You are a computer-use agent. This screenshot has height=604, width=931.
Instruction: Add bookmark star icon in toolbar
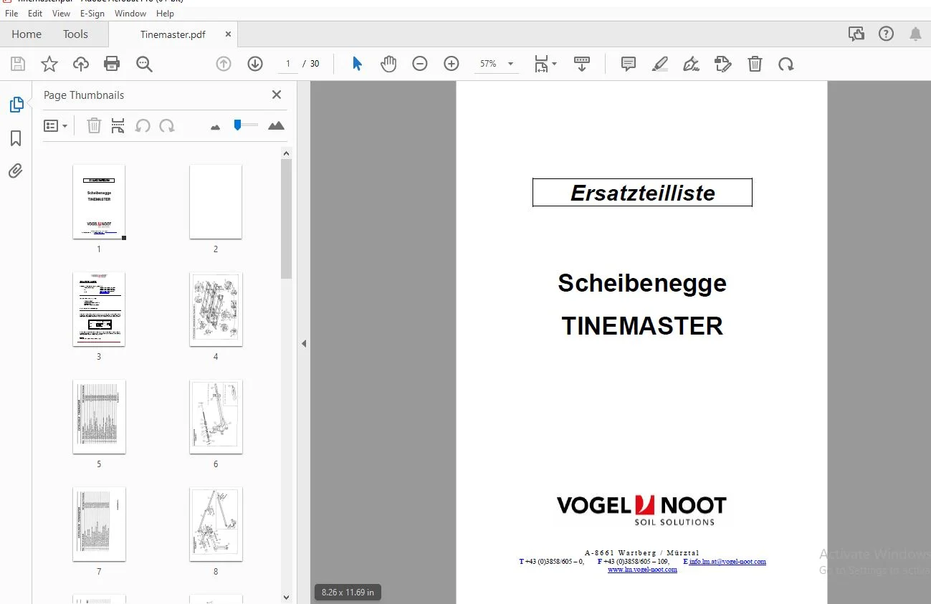coord(49,64)
